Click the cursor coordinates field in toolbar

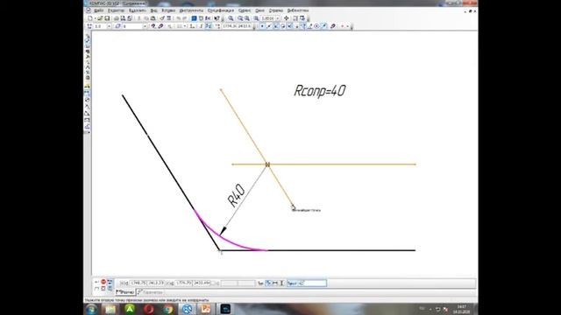(x=237, y=26)
